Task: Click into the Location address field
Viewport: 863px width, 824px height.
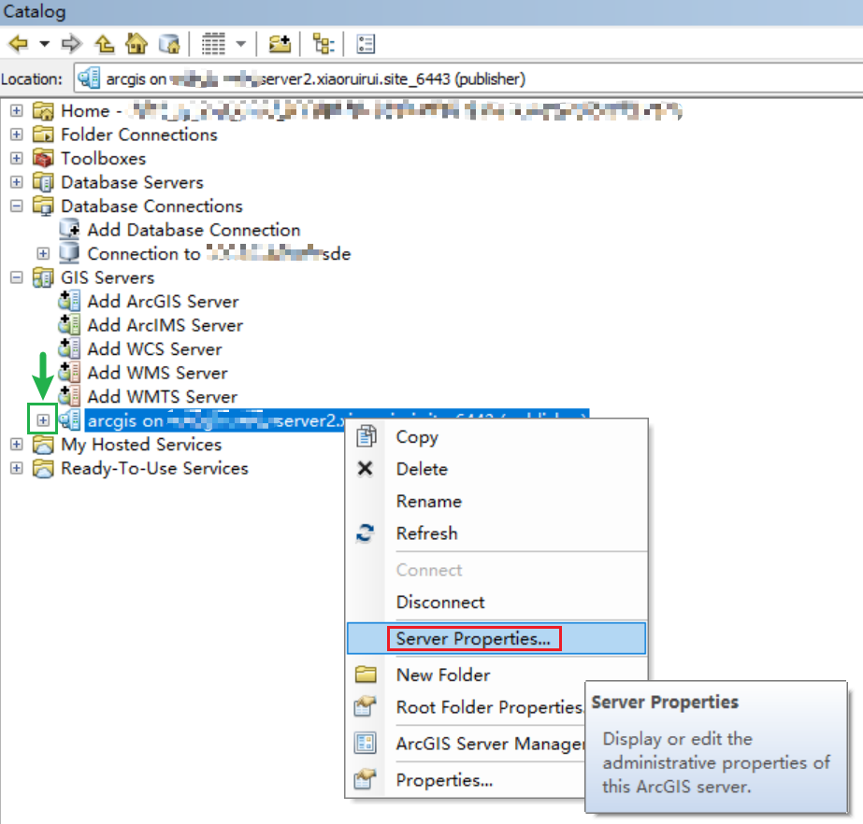Action: click(468, 78)
